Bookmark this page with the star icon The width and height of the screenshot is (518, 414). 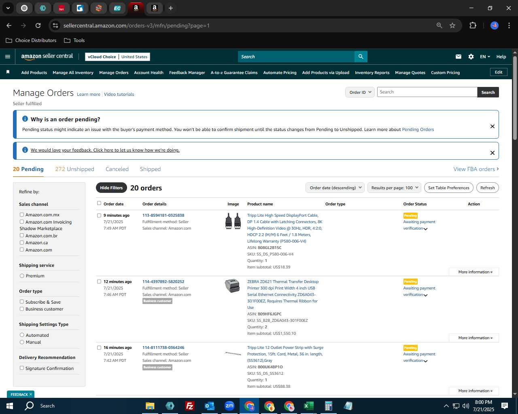(452, 25)
